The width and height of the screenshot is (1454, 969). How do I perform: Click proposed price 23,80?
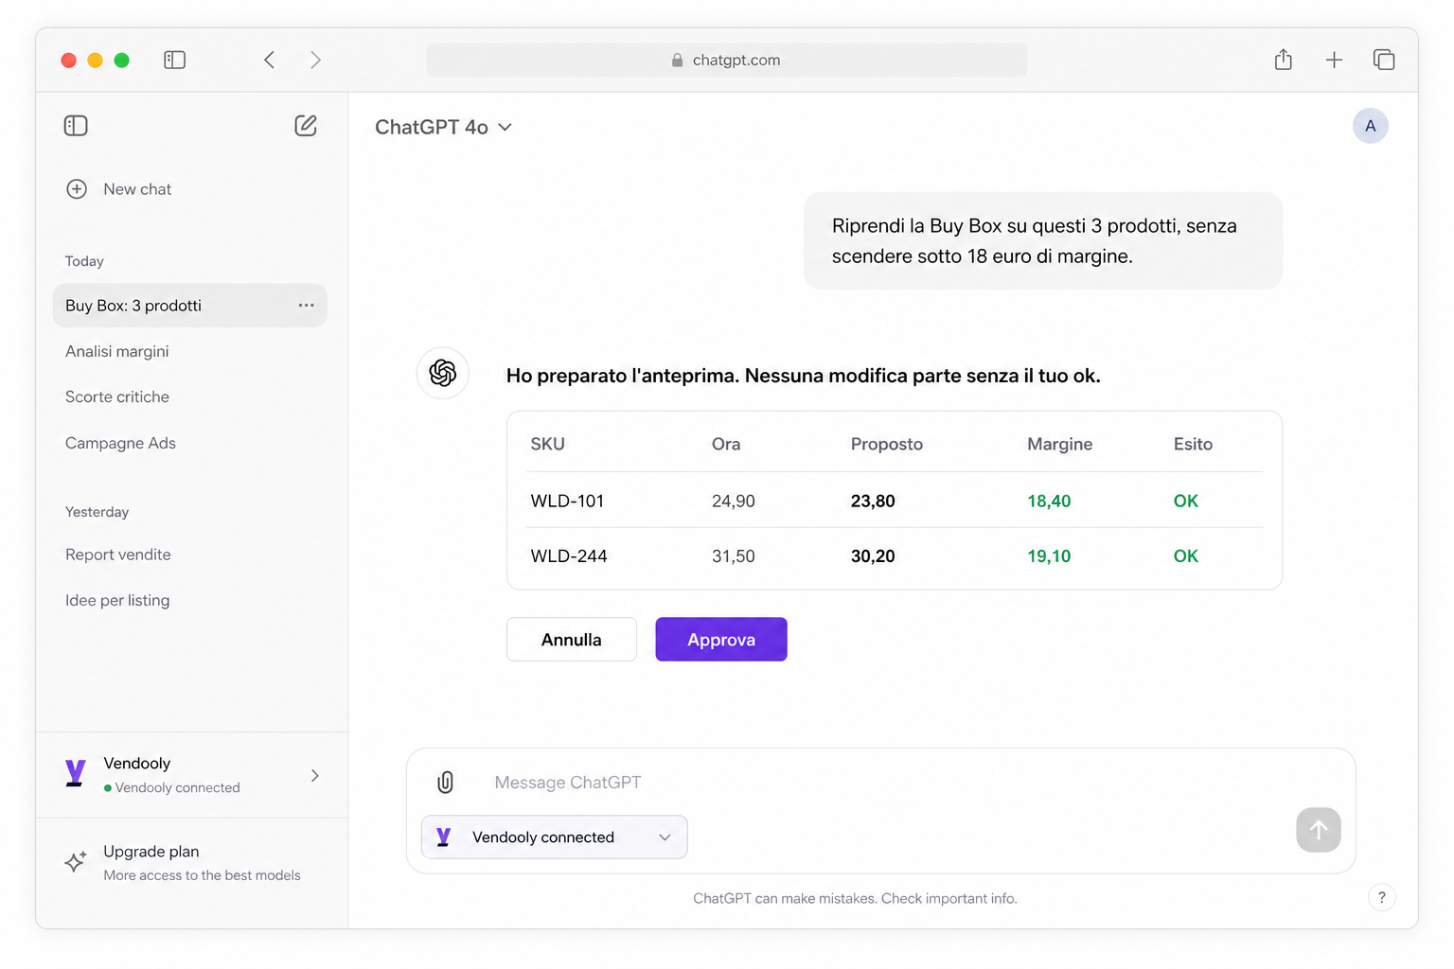[873, 501]
